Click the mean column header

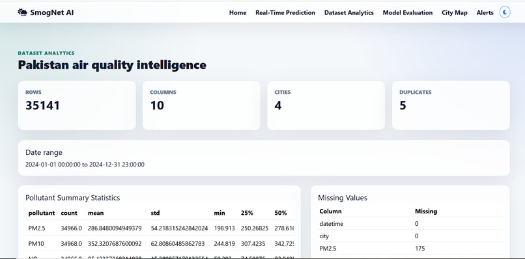click(96, 213)
